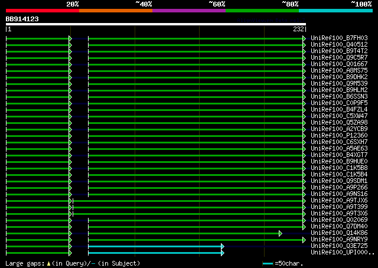Open hit UniRef100_Q9C5R7
The image size is (378, 268).
pos(339,57)
